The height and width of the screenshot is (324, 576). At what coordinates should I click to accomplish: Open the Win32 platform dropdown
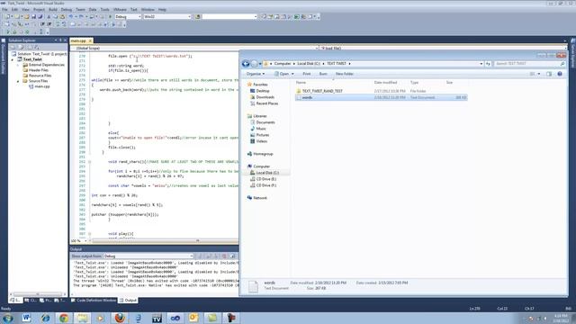(167, 16)
